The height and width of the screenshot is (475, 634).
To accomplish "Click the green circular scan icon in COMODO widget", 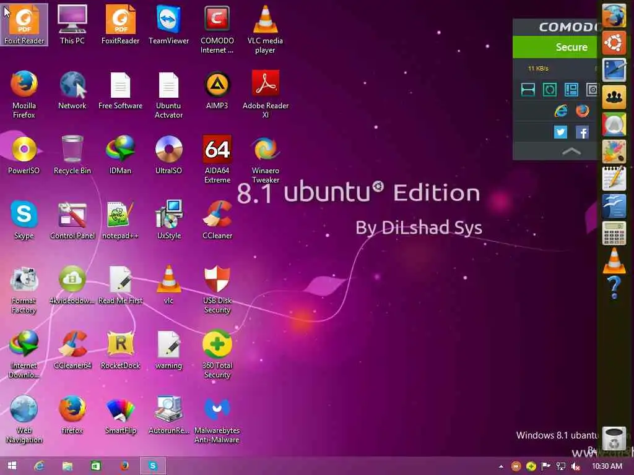I will 550,90.
